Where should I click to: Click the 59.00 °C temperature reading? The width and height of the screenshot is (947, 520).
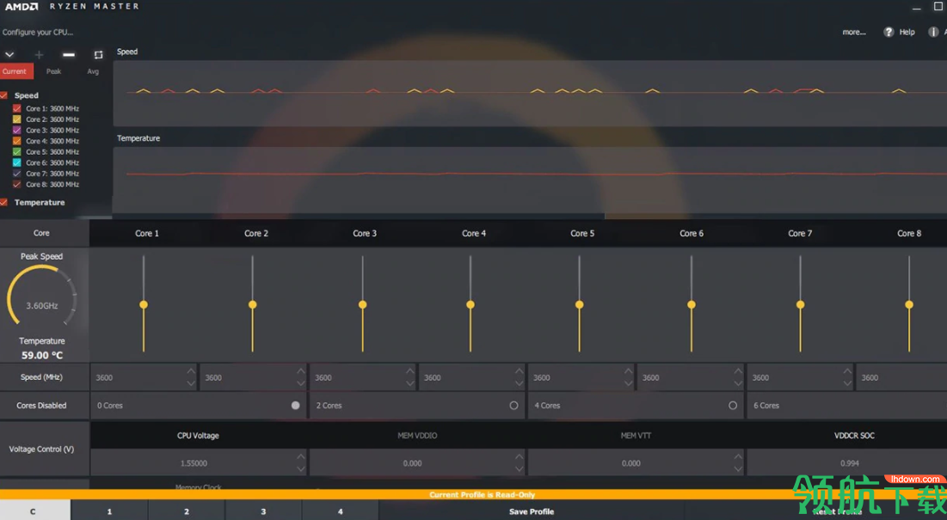(x=41, y=355)
